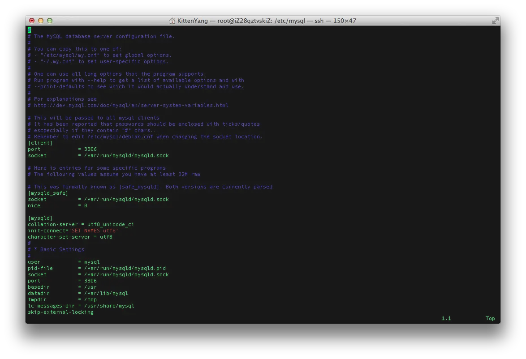Click the 'Run program with --help' comment line
The height and width of the screenshot is (359, 526).
[136, 81]
